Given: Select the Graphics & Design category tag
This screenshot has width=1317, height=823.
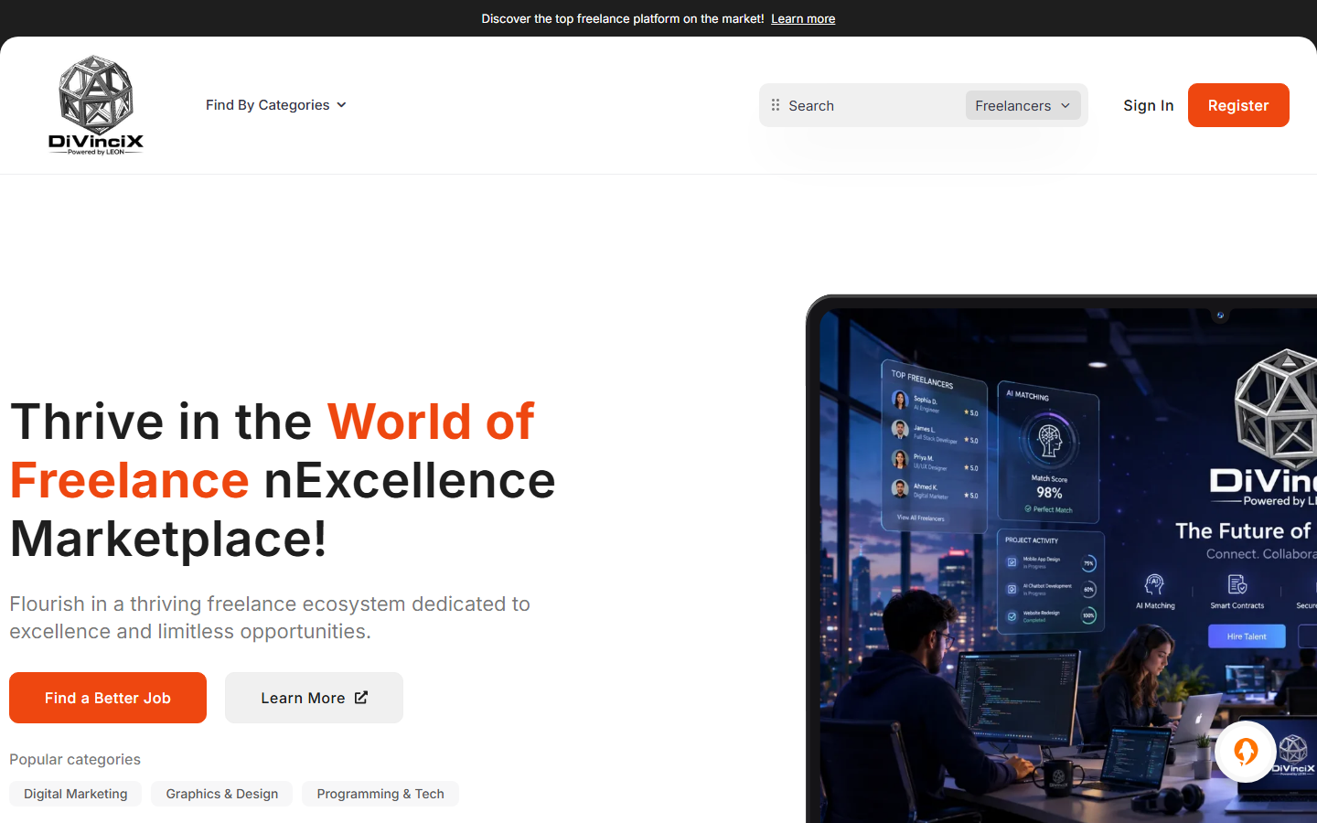Looking at the screenshot, I should [x=222, y=794].
